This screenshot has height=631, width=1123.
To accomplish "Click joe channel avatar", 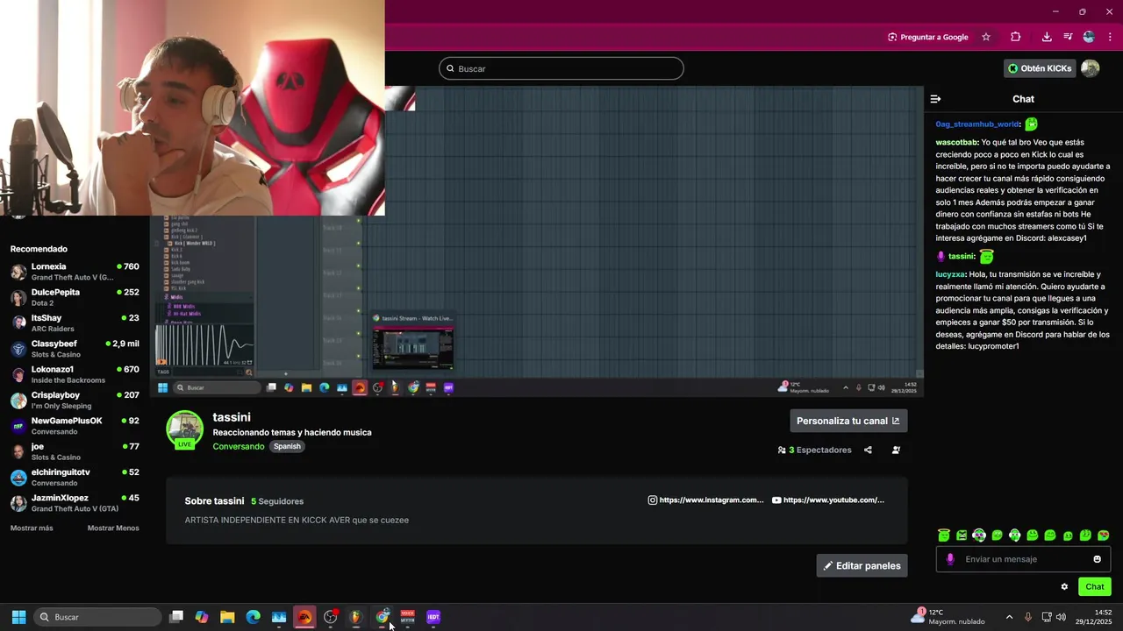I will pyautogui.click(x=18, y=452).
